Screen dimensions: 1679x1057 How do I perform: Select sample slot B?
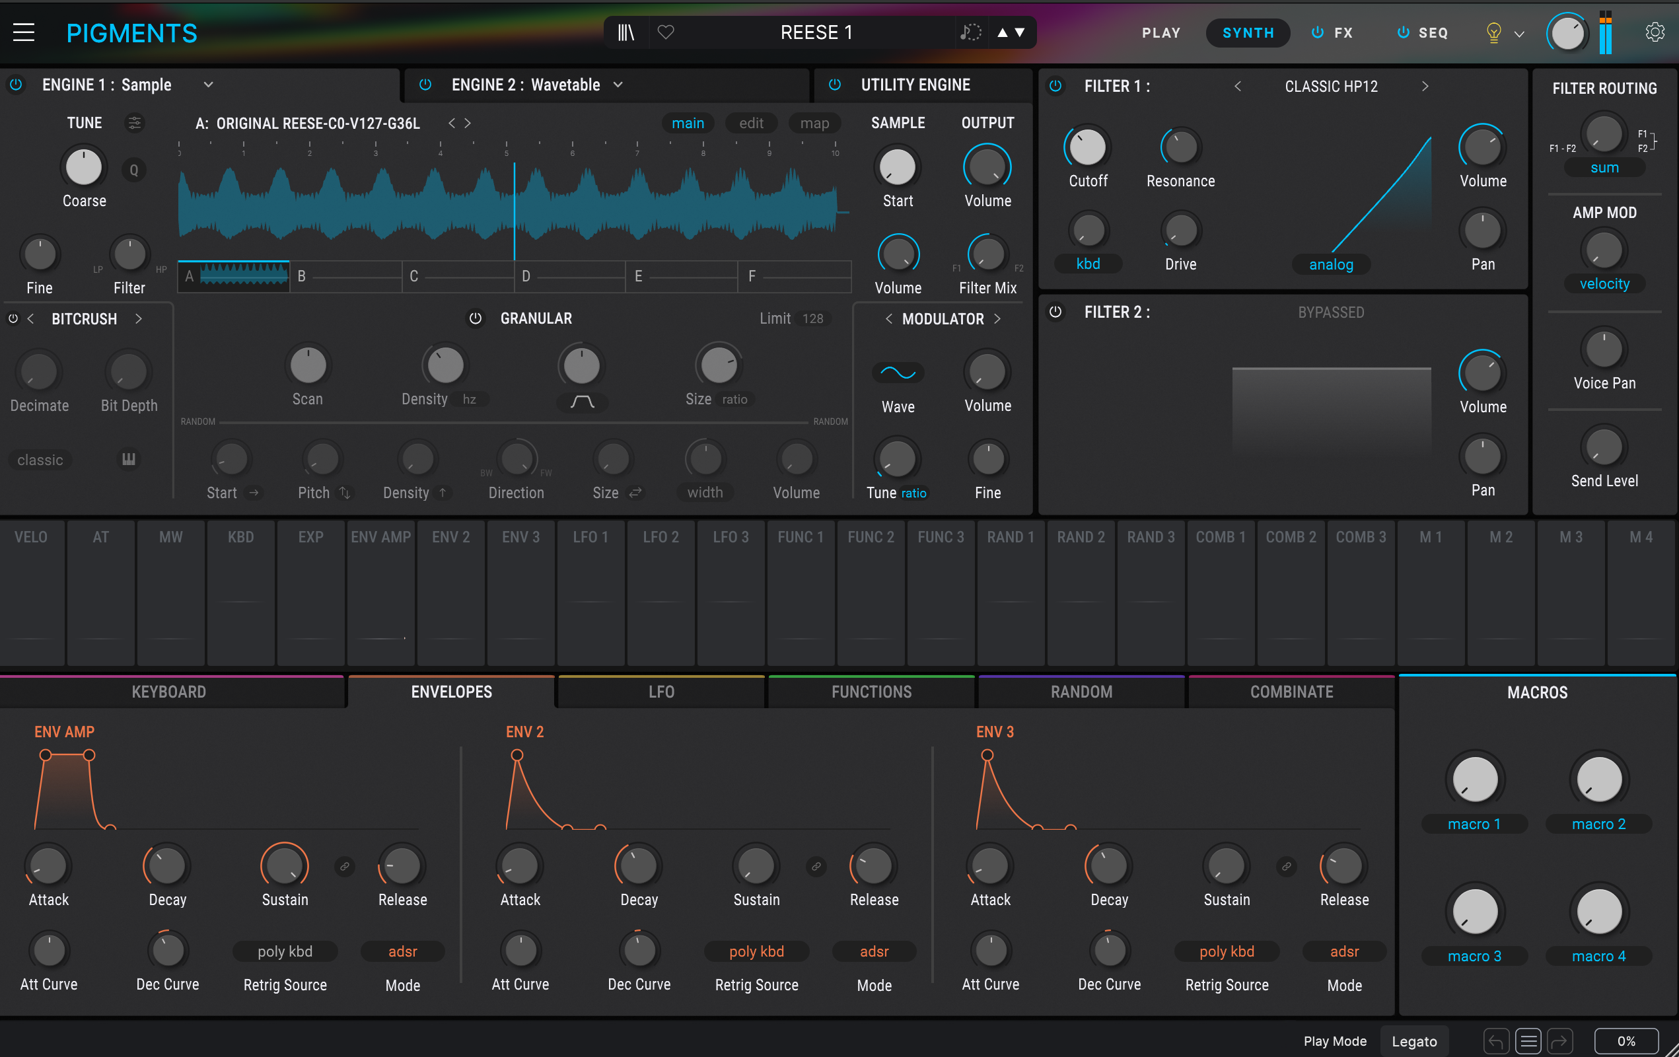[x=346, y=276]
